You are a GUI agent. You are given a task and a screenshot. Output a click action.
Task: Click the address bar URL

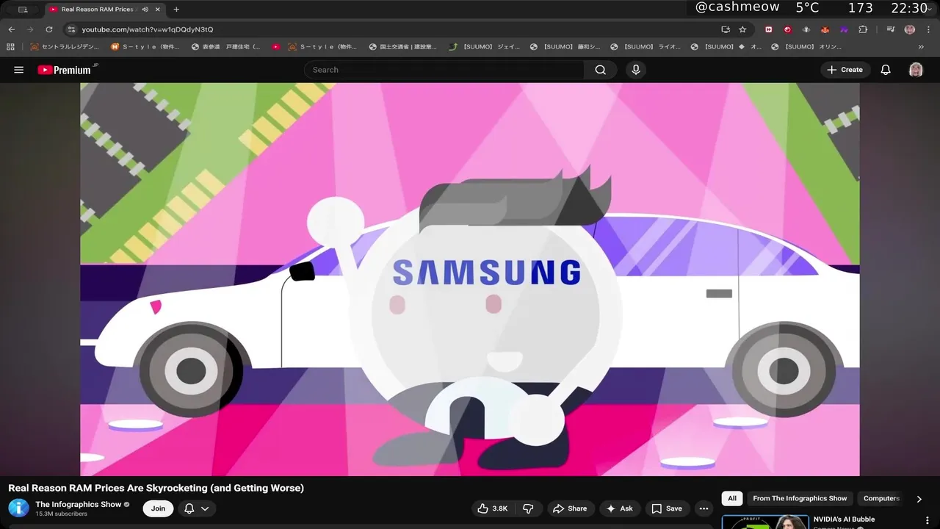point(148,29)
